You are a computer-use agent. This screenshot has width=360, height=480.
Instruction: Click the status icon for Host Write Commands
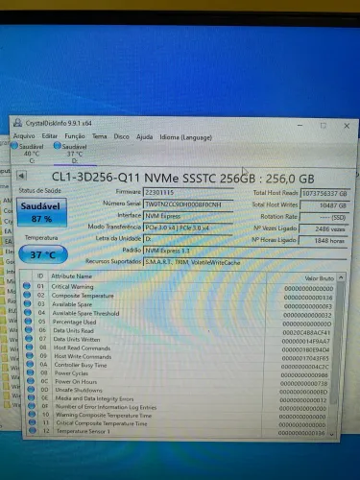coord(30,355)
